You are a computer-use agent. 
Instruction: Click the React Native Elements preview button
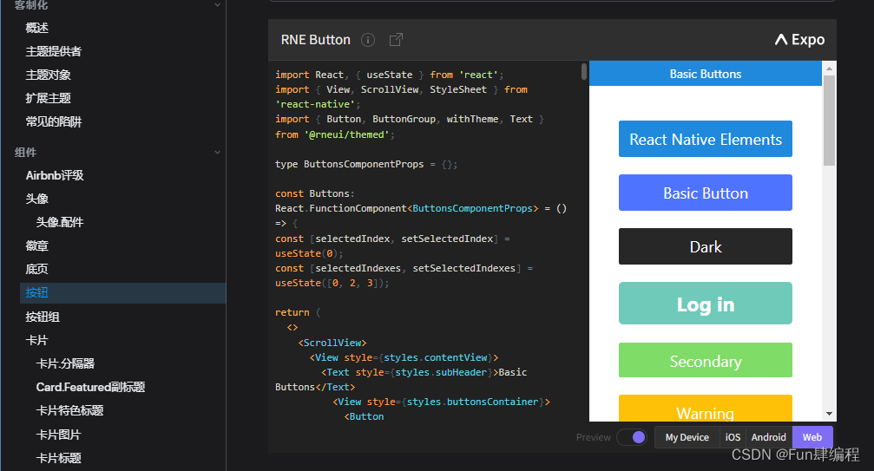coord(705,139)
